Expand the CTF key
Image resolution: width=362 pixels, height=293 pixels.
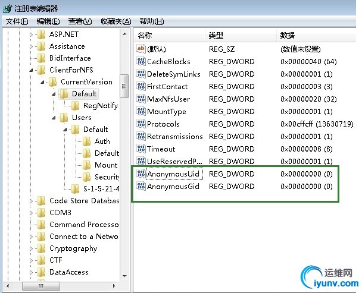click(x=31, y=260)
